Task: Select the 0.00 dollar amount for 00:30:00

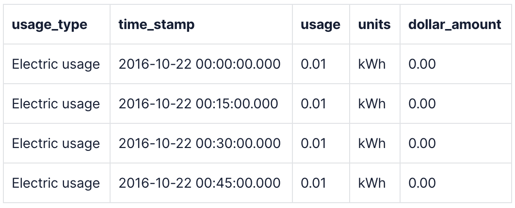Action: [422, 143]
